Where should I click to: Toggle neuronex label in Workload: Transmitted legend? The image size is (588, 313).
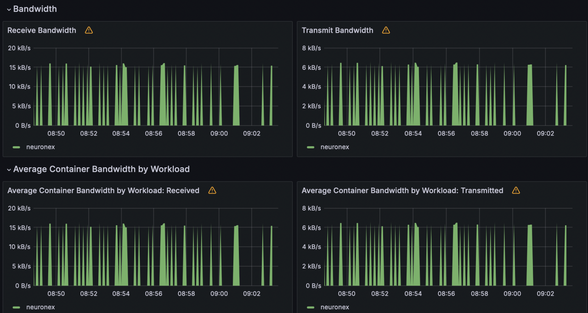pos(334,307)
